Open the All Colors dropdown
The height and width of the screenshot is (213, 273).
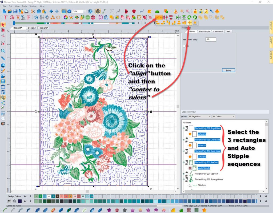pos(223,116)
